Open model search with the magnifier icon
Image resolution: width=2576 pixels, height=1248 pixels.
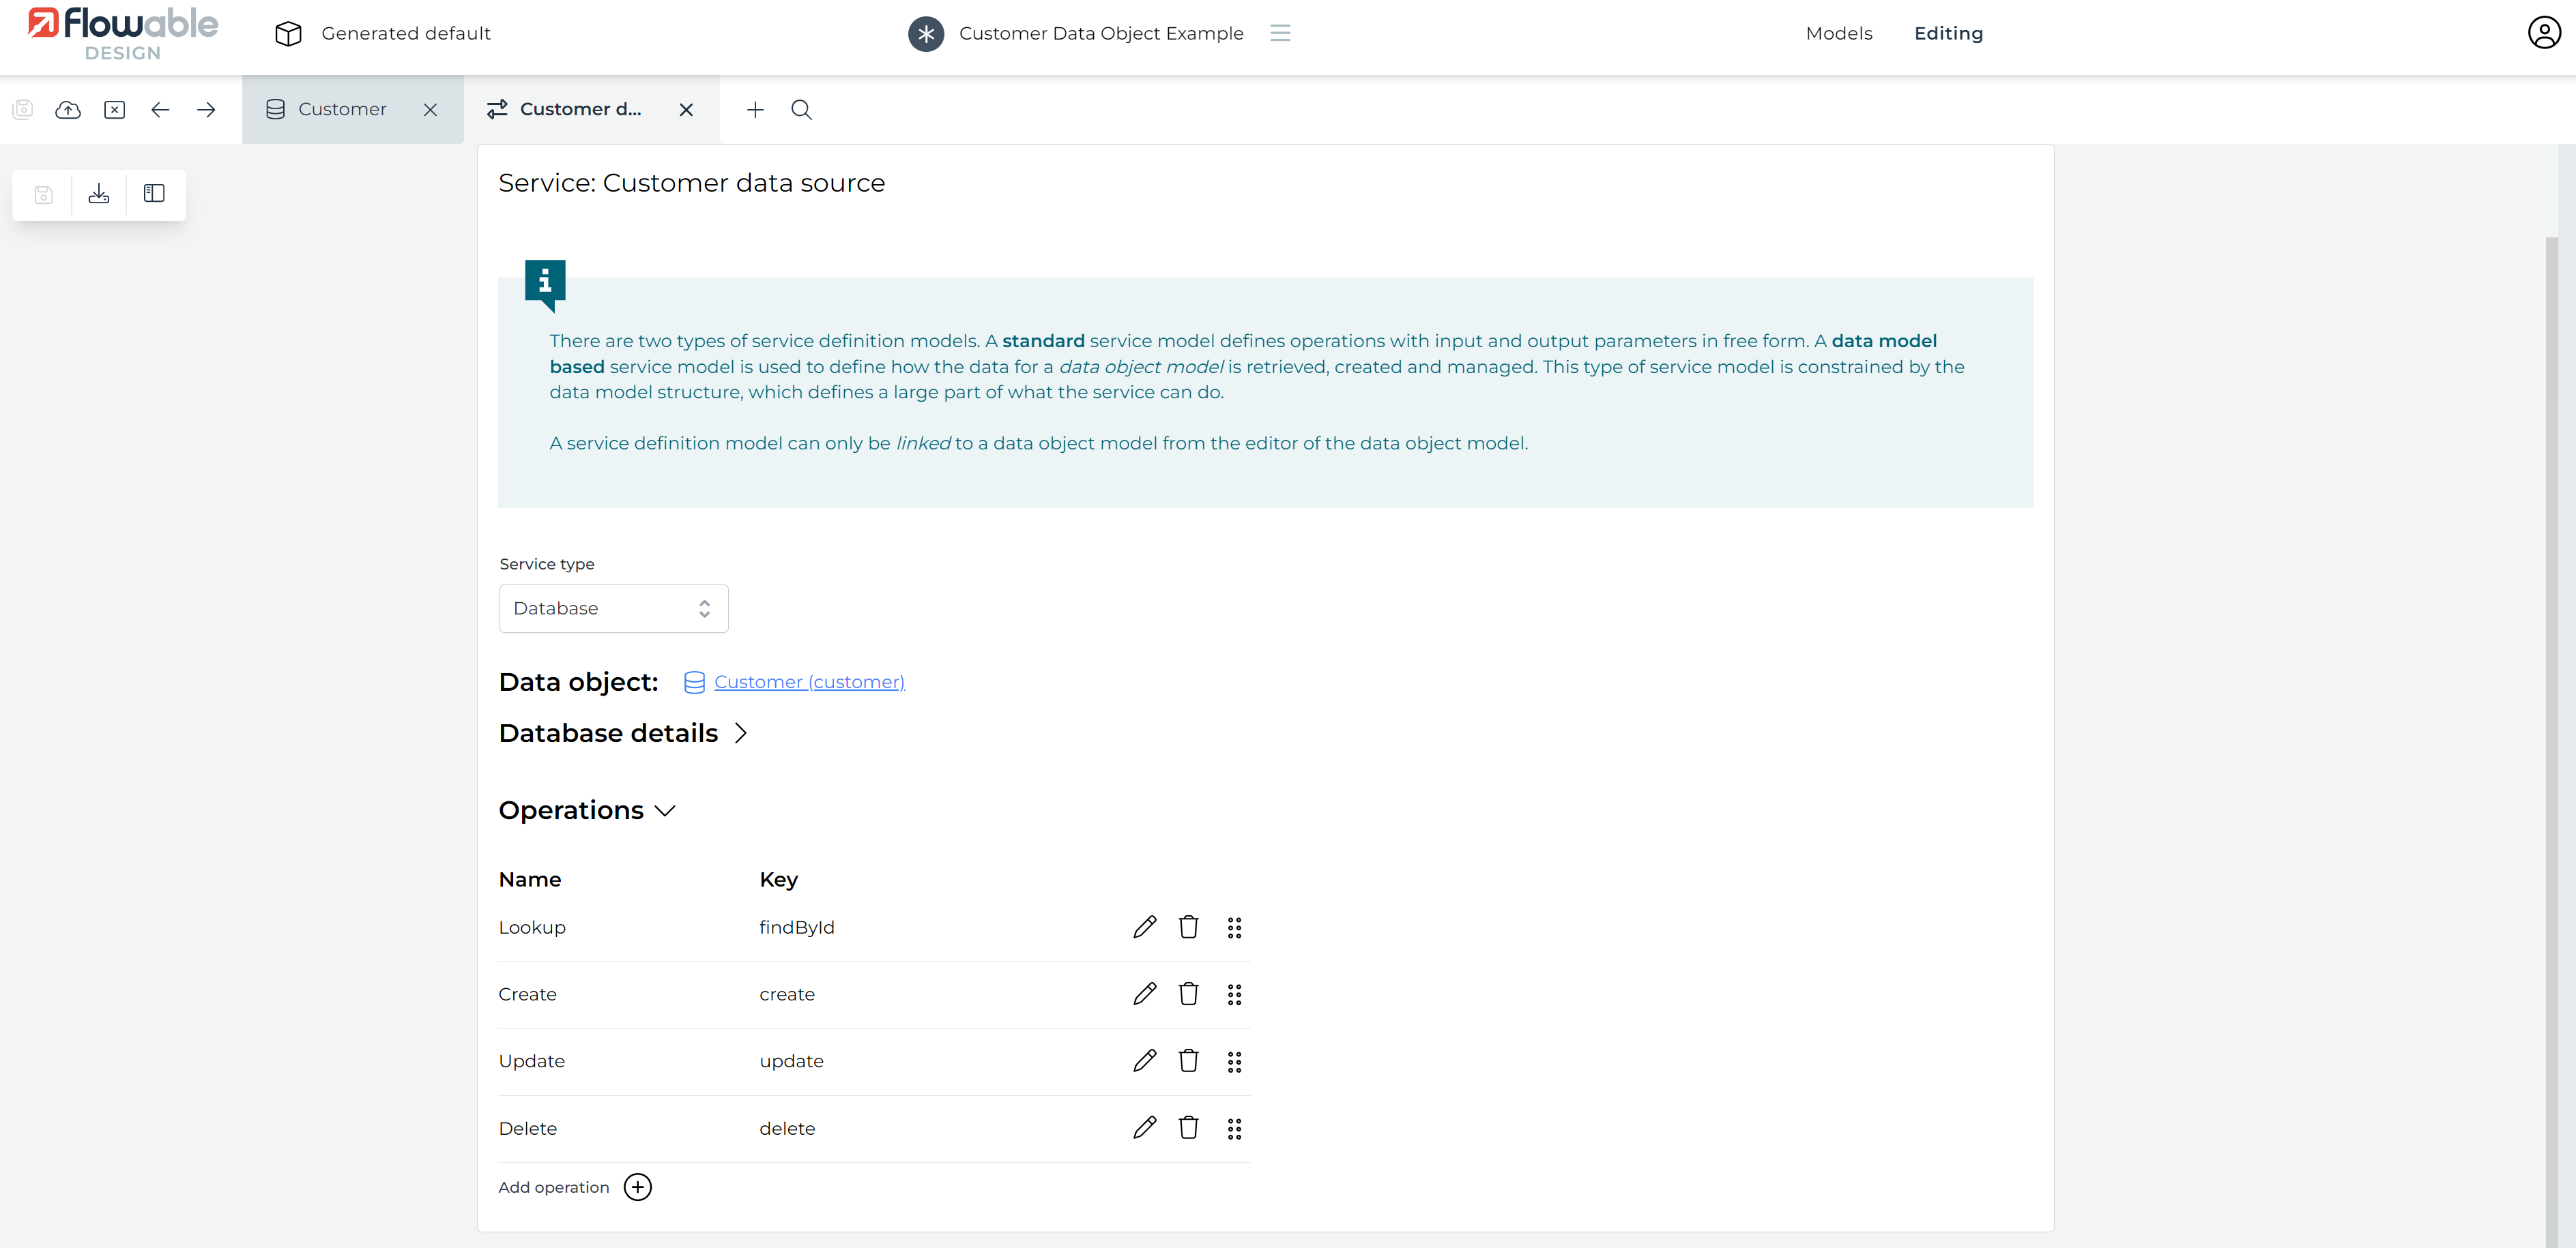tap(801, 110)
